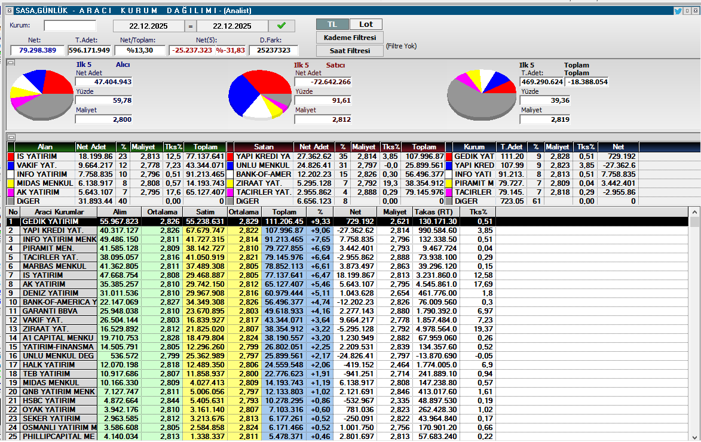Select GEDIK YATIRIM row in main table
The height and width of the screenshot is (442, 701).
point(347,222)
